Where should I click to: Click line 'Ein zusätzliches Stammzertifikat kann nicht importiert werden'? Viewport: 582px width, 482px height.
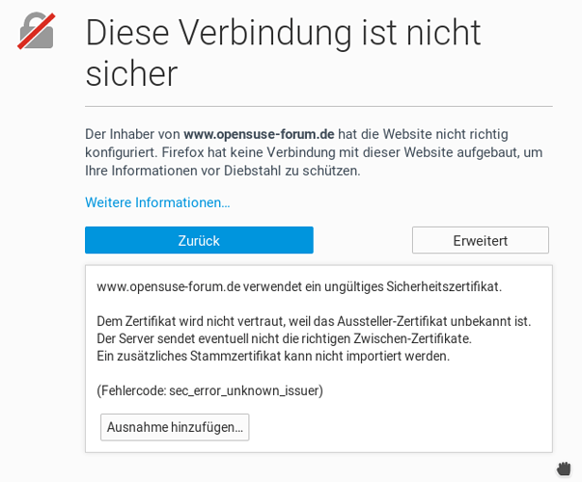[x=273, y=356]
